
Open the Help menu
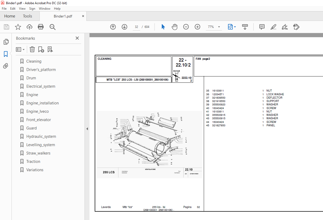pyautogui.click(x=57, y=9)
